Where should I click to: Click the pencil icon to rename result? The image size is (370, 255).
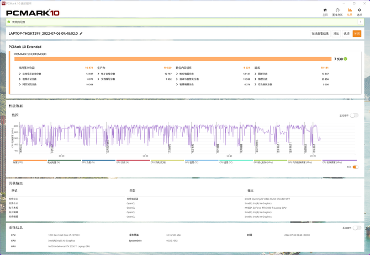click(81, 34)
